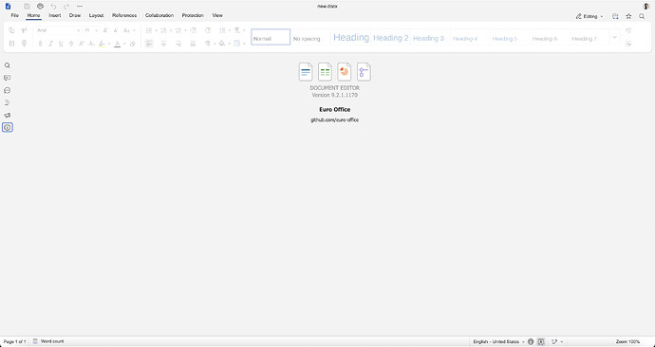Toggle spell checking in status bar
This screenshot has width=655, height=347.
(x=541, y=341)
